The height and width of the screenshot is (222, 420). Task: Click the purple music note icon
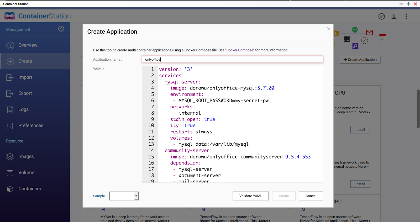pyautogui.click(x=355, y=46)
